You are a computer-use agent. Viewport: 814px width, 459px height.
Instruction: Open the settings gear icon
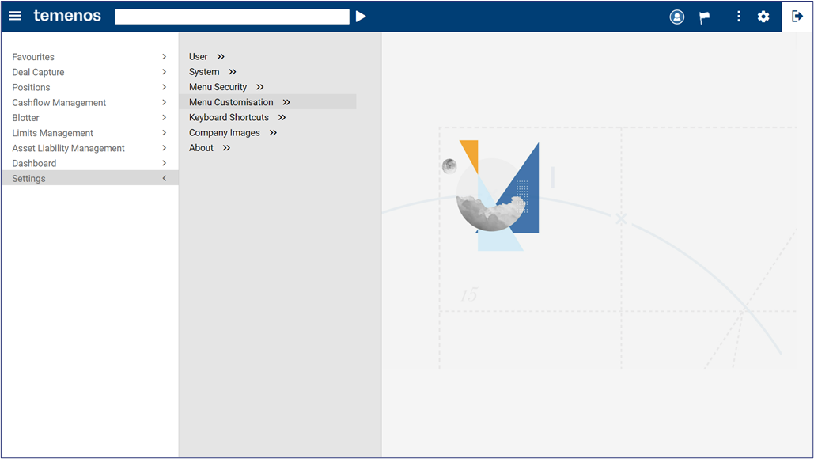click(763, 17)
